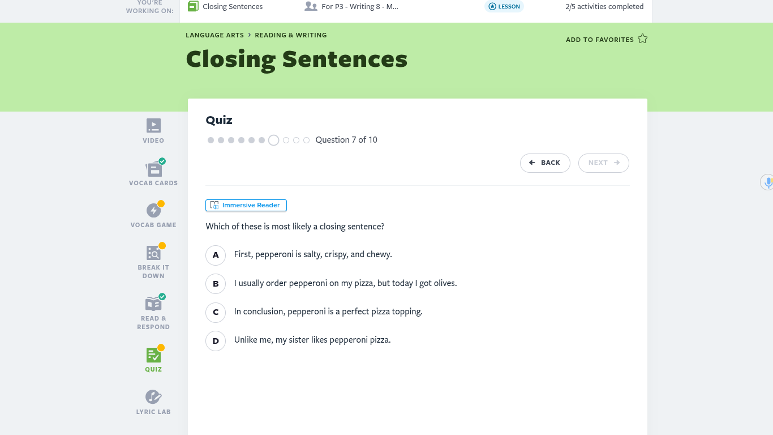
Task: Click the Add to Favorites star
Action: [642, 39]
